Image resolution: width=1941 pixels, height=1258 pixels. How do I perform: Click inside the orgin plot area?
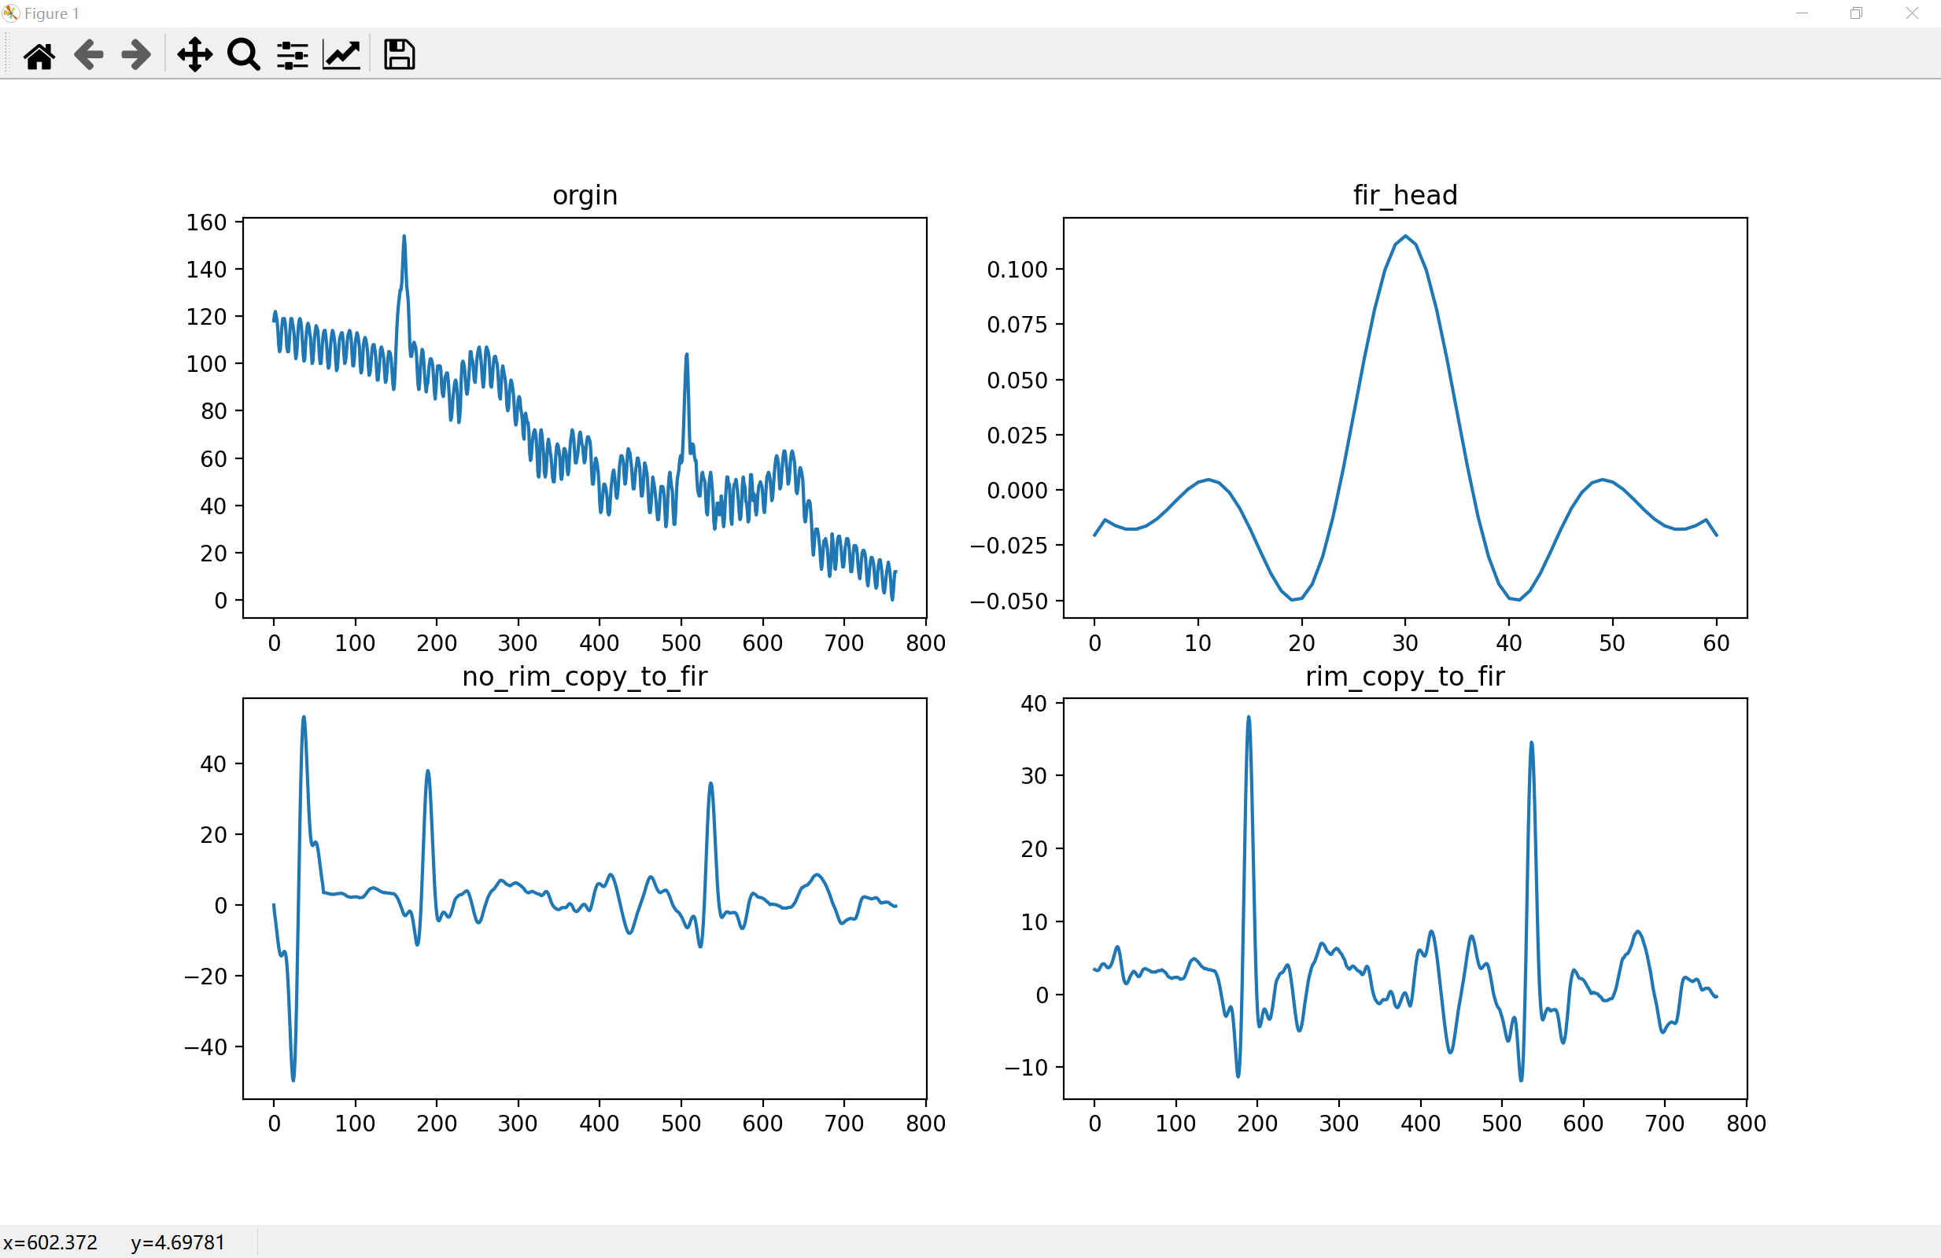coord(584,417)
